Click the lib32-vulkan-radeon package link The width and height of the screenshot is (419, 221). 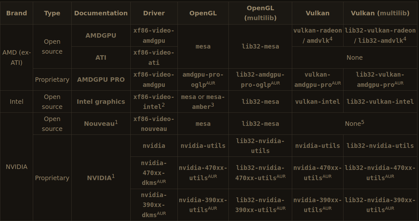click(380, 31)
